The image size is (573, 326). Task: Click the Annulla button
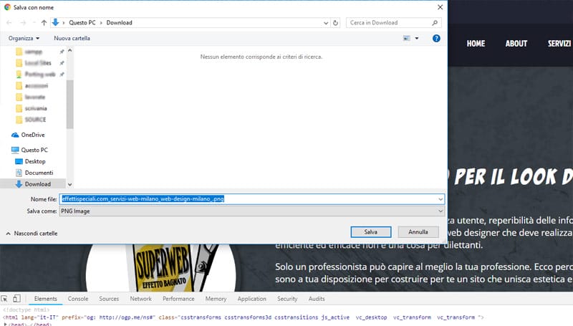pyautogui.click(x=418, y=232)
